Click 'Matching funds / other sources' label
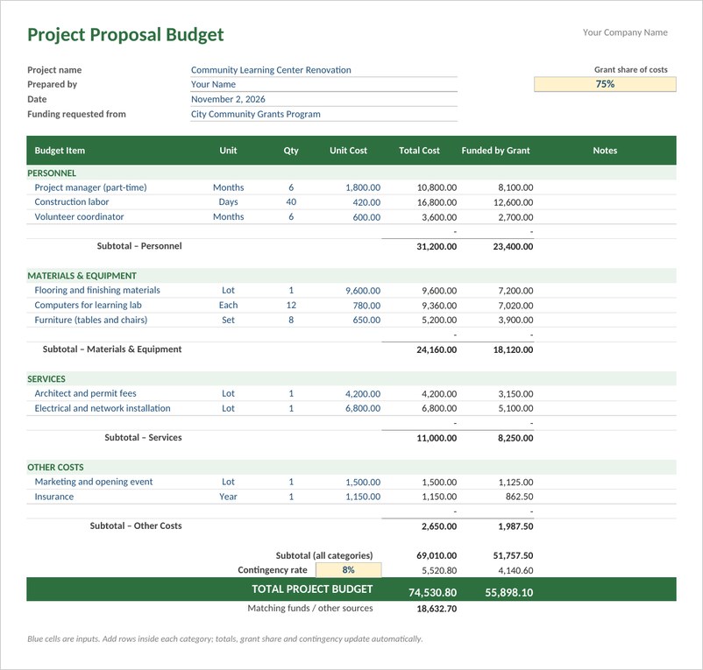703x670 pixels. click(x=310, y=608)
